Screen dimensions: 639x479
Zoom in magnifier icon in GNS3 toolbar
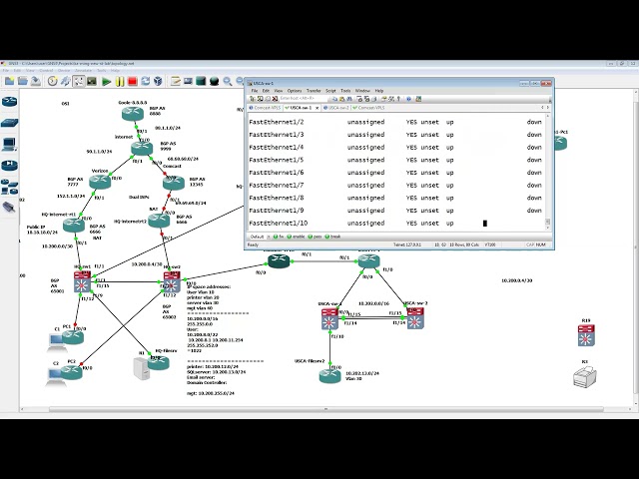(228, 82)
